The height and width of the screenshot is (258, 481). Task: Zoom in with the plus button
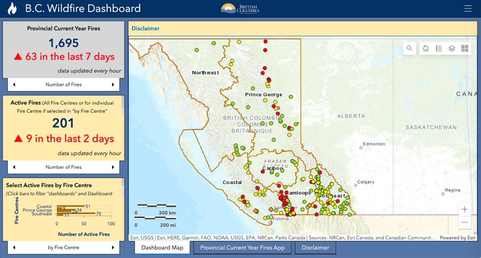click(464, 209)
